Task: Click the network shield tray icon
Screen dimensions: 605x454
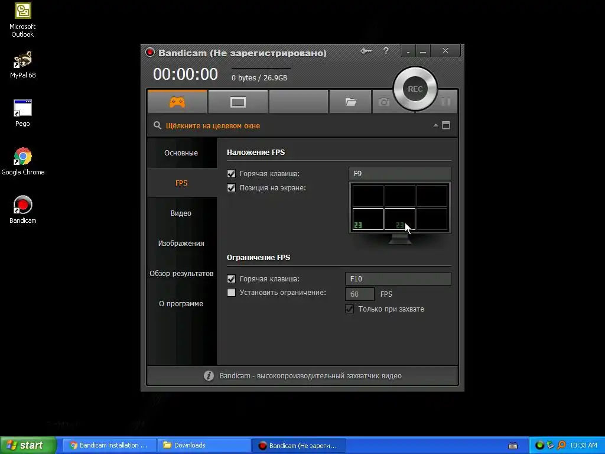Action: [550, 445]
